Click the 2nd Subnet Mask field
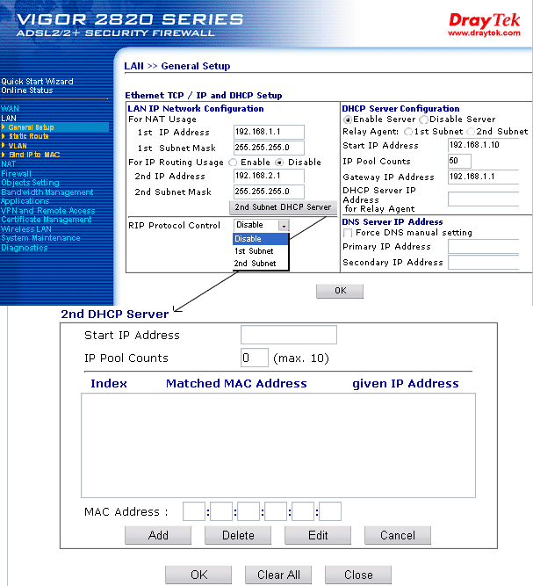 pos(269,192)
